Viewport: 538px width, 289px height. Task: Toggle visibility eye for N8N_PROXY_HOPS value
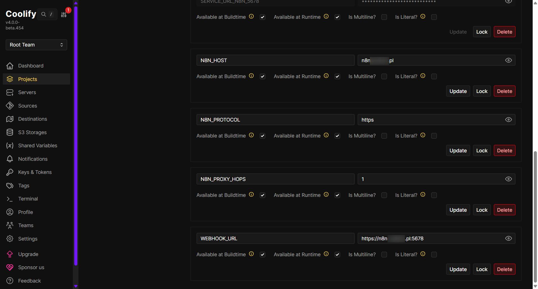509,179
